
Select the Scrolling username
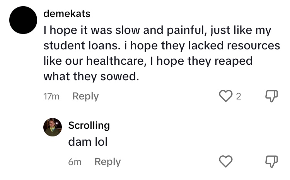click(89, 125)
